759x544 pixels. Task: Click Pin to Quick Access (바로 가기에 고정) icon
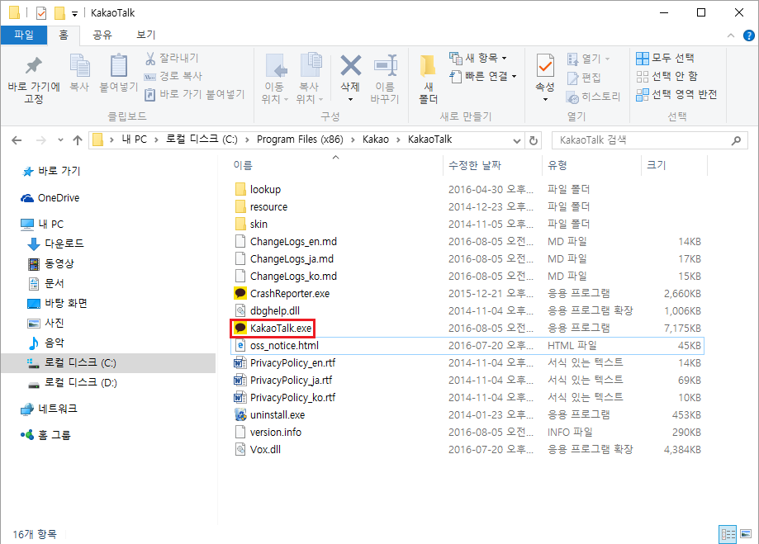[33, 66]
